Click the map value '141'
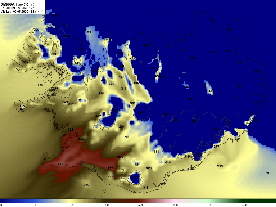 pos(78,63)
